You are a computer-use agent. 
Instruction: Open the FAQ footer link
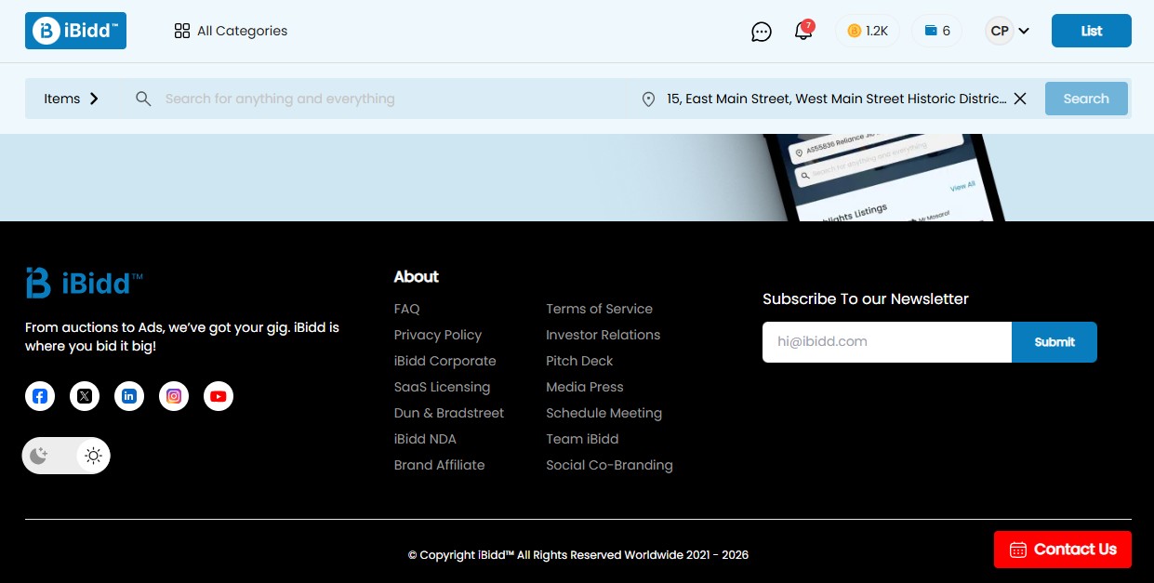point(406,309)
